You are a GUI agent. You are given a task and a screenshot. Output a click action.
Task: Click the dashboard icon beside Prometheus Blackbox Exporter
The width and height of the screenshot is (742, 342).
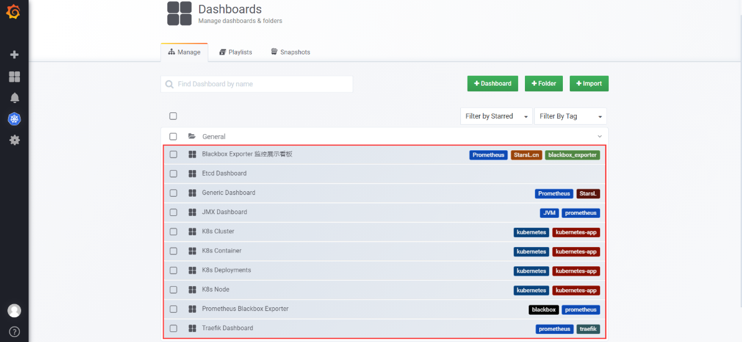[192, 309]
